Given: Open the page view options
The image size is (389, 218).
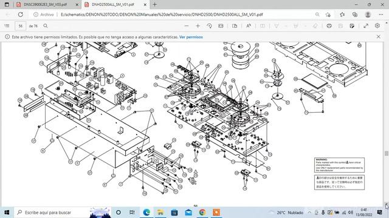Looking at the screenshot, I should click(x=235, y=25).
